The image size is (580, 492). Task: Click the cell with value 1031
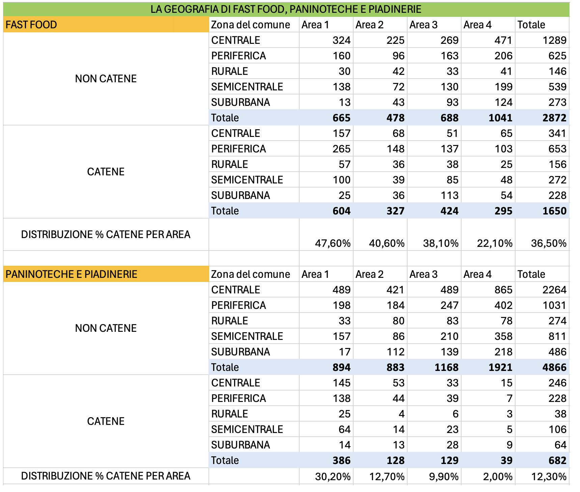(x=542, y=305)
